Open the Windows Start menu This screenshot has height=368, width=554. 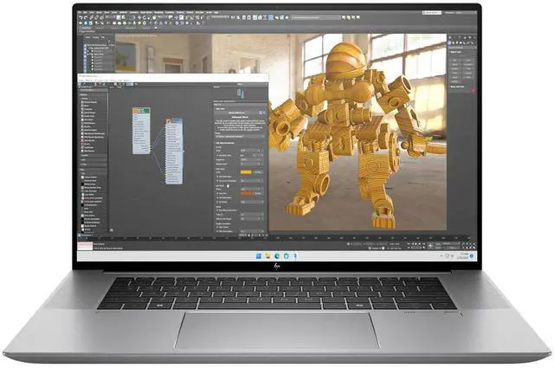click(x=259, y=255)
